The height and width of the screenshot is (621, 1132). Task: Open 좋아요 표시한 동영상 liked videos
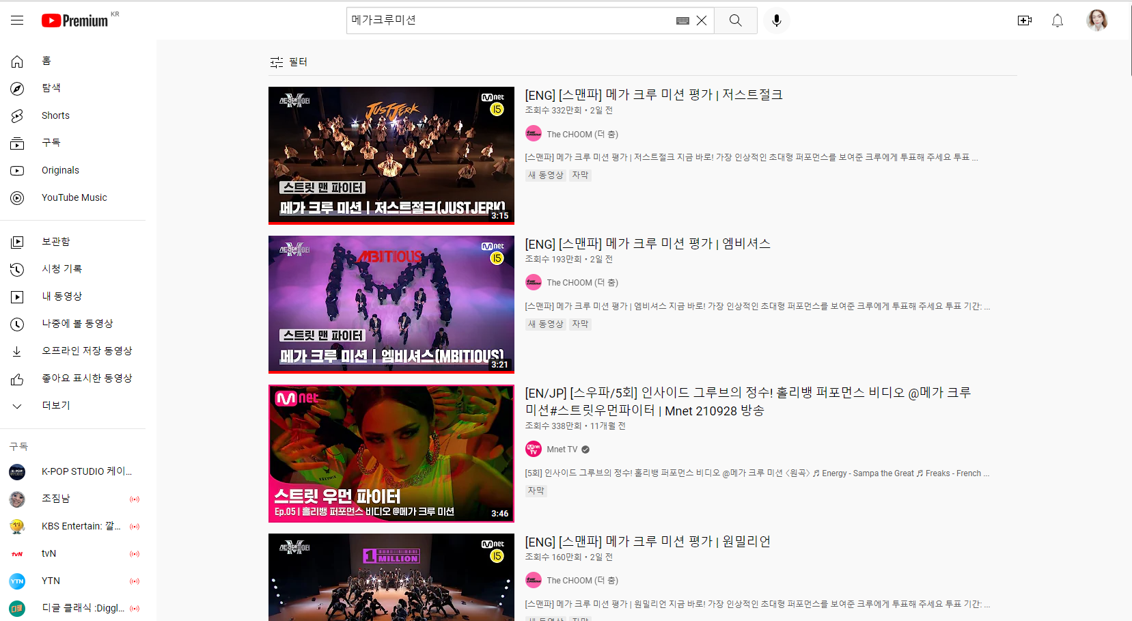click(x=73, y=378)
